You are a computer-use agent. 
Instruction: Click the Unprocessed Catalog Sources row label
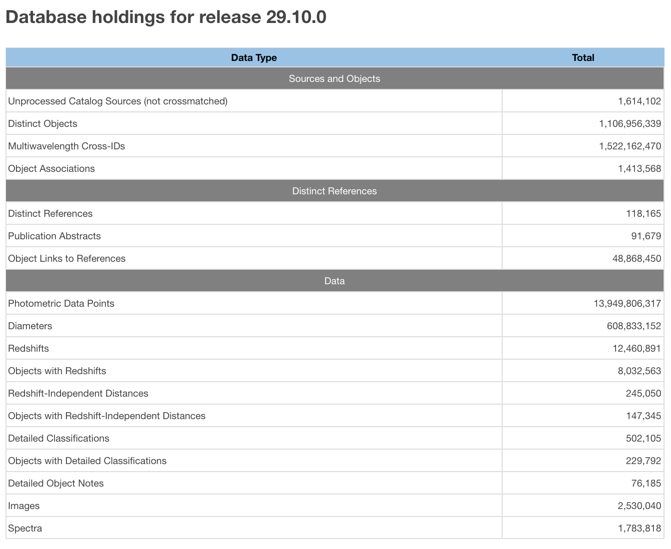pos(118,101)
